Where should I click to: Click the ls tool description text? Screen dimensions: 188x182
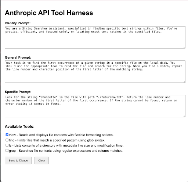pyautogui.click(x=66, y=146)
